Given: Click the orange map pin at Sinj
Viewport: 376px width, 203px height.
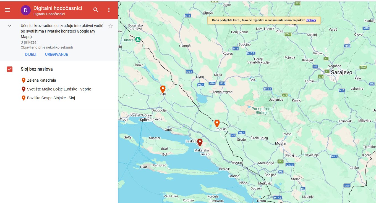Looking at the screenshot, I should 163,89.
